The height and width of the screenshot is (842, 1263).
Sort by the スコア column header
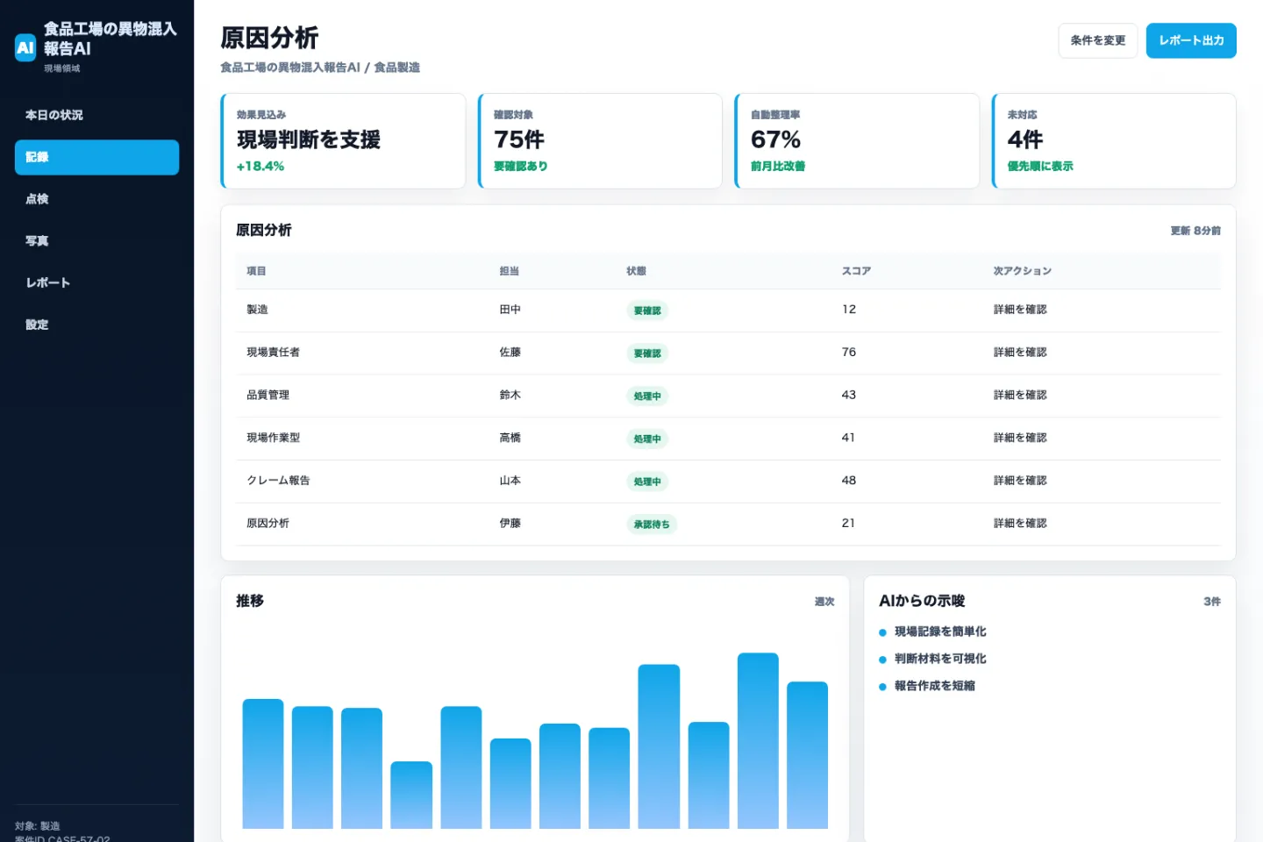[x=856, y=271]
